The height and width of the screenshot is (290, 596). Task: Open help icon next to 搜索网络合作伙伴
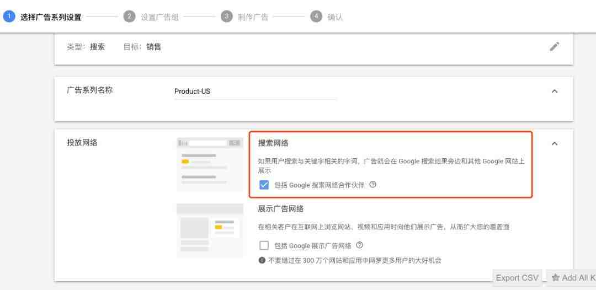(373, 185)
